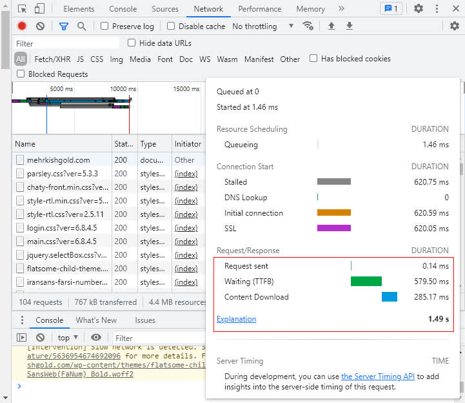Open network search magnifier
Viewport: 465px width, 403px height.
(81, 26)
